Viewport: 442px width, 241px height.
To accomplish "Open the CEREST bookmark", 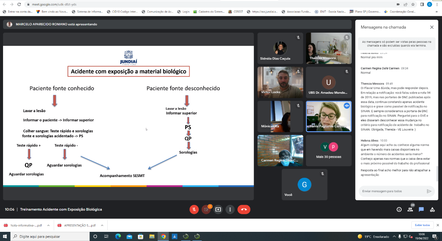I will 236,12.
